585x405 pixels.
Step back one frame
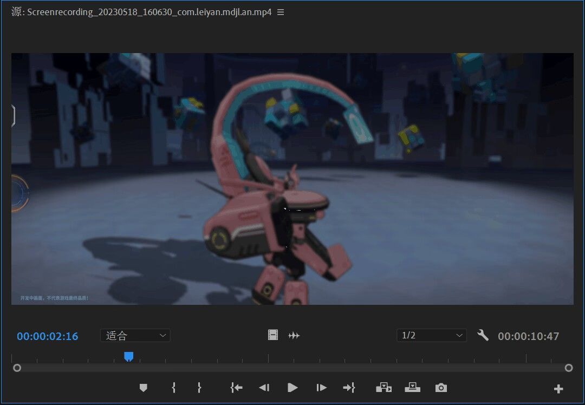point(264,388)
